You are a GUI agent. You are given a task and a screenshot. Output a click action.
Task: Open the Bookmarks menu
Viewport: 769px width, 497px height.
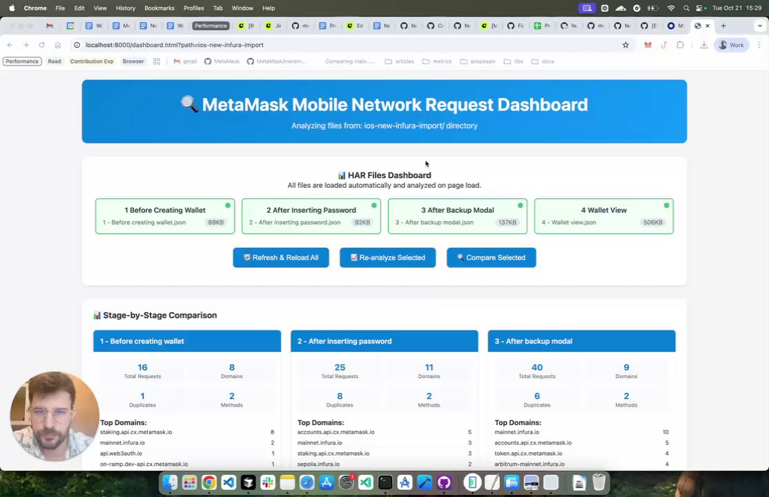pyautogui.click(x=159, y=8)
